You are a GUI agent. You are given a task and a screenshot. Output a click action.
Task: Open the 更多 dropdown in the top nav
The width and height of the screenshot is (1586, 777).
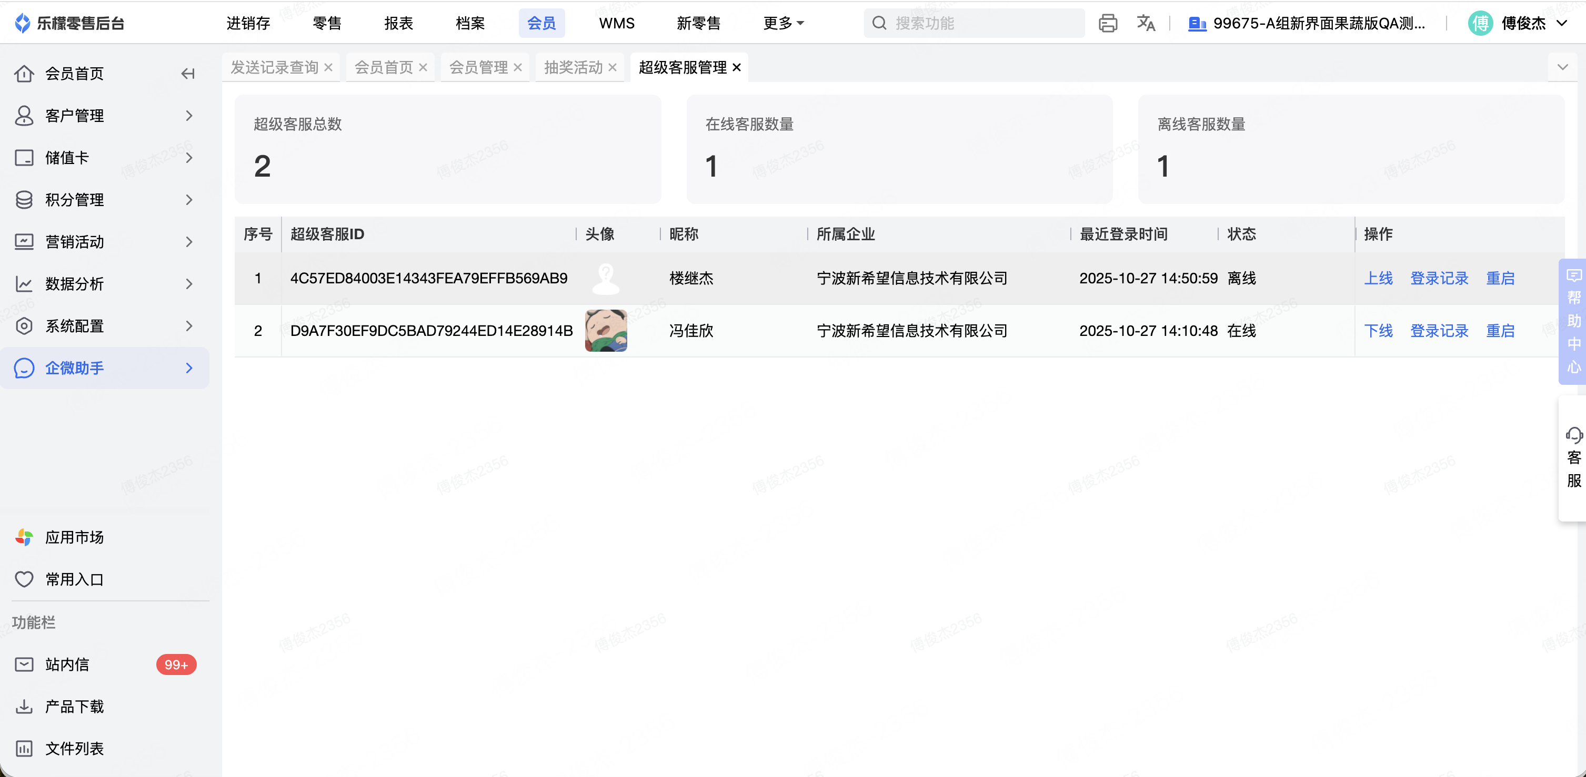pyautogui.click(x=783, y=23)
